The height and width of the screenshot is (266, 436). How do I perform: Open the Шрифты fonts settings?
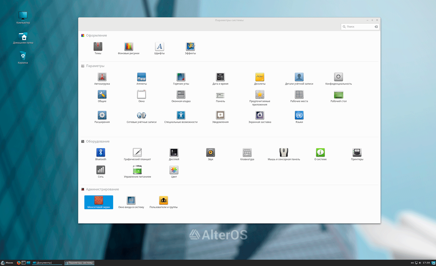pos(159,48)
